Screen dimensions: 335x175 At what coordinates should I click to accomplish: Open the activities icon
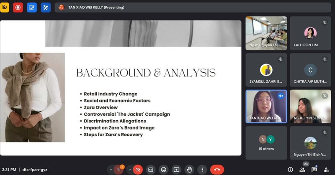click(x=326, y=170)
